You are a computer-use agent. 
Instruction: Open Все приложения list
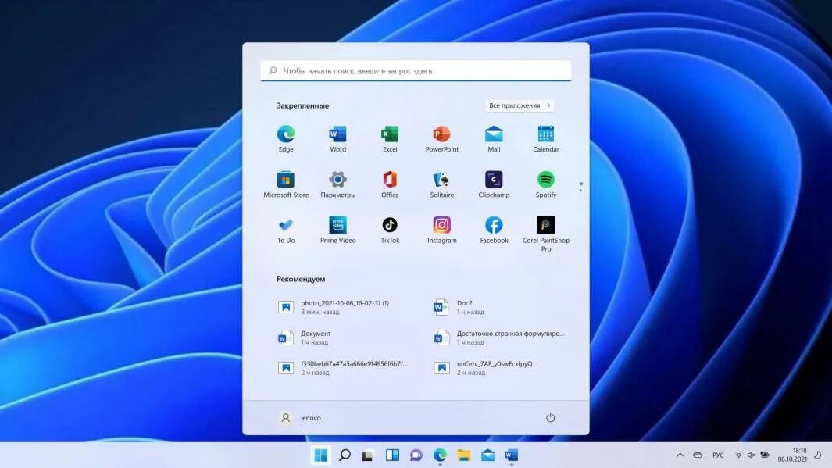click(x=520, y=105)
